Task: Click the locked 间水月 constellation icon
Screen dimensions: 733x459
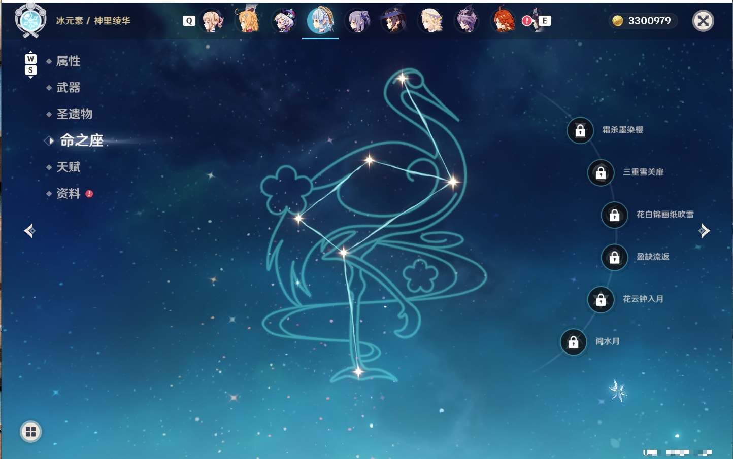Action: pos(573,342)
